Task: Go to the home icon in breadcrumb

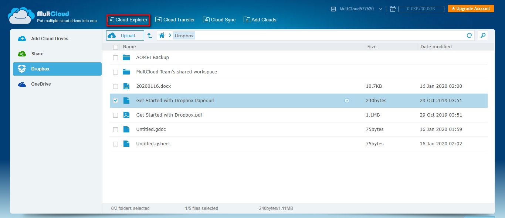Action: [162, 35]
